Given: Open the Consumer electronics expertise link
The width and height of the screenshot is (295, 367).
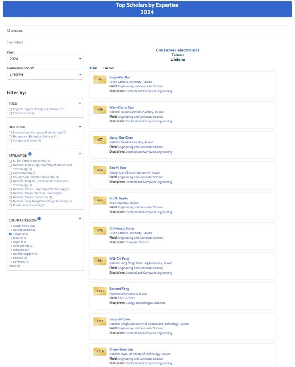Looking at the screenshot, I should click(x=177, y=50).
